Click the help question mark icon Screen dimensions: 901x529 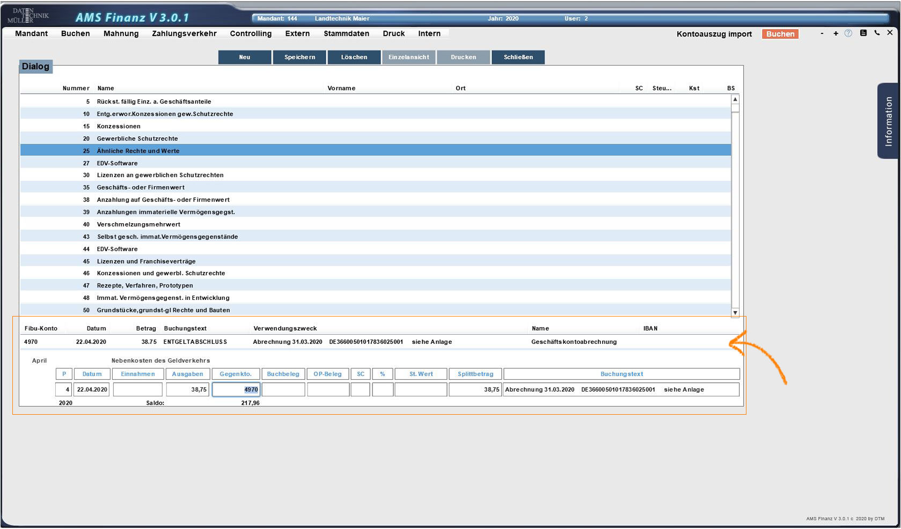(x=848, y=33)
